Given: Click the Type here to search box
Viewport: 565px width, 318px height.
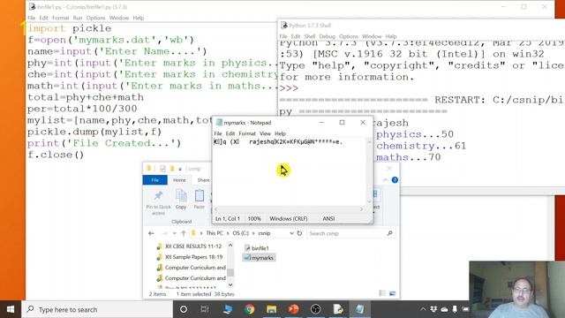Looking at the screenshot, I should [98, 309].
